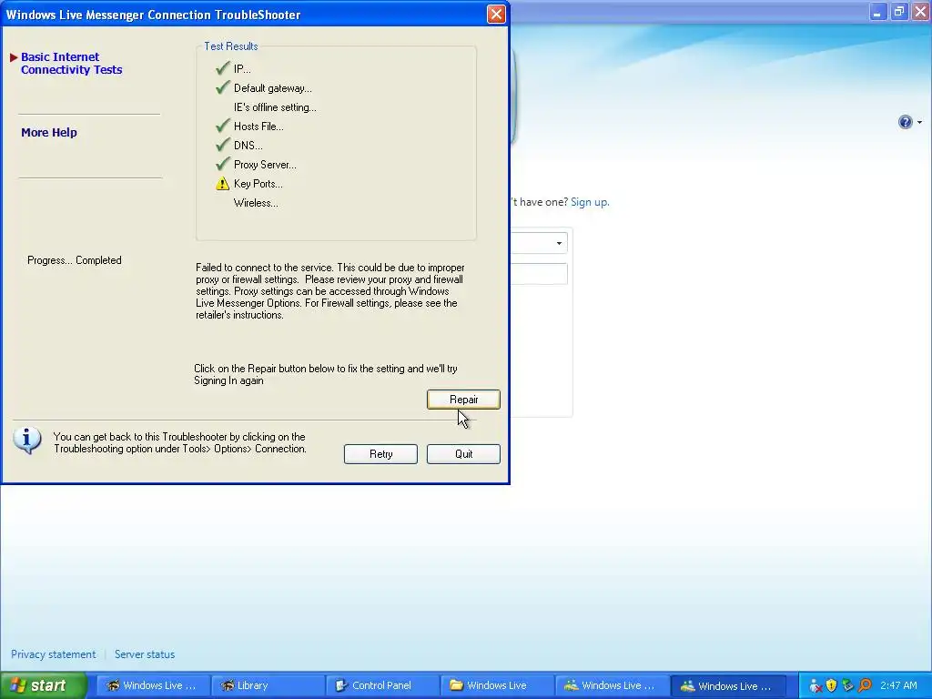Image resolution: width=932 pixels, height=699 pixels.
Task: Minimize the Messenger main window
Action: 876,12
